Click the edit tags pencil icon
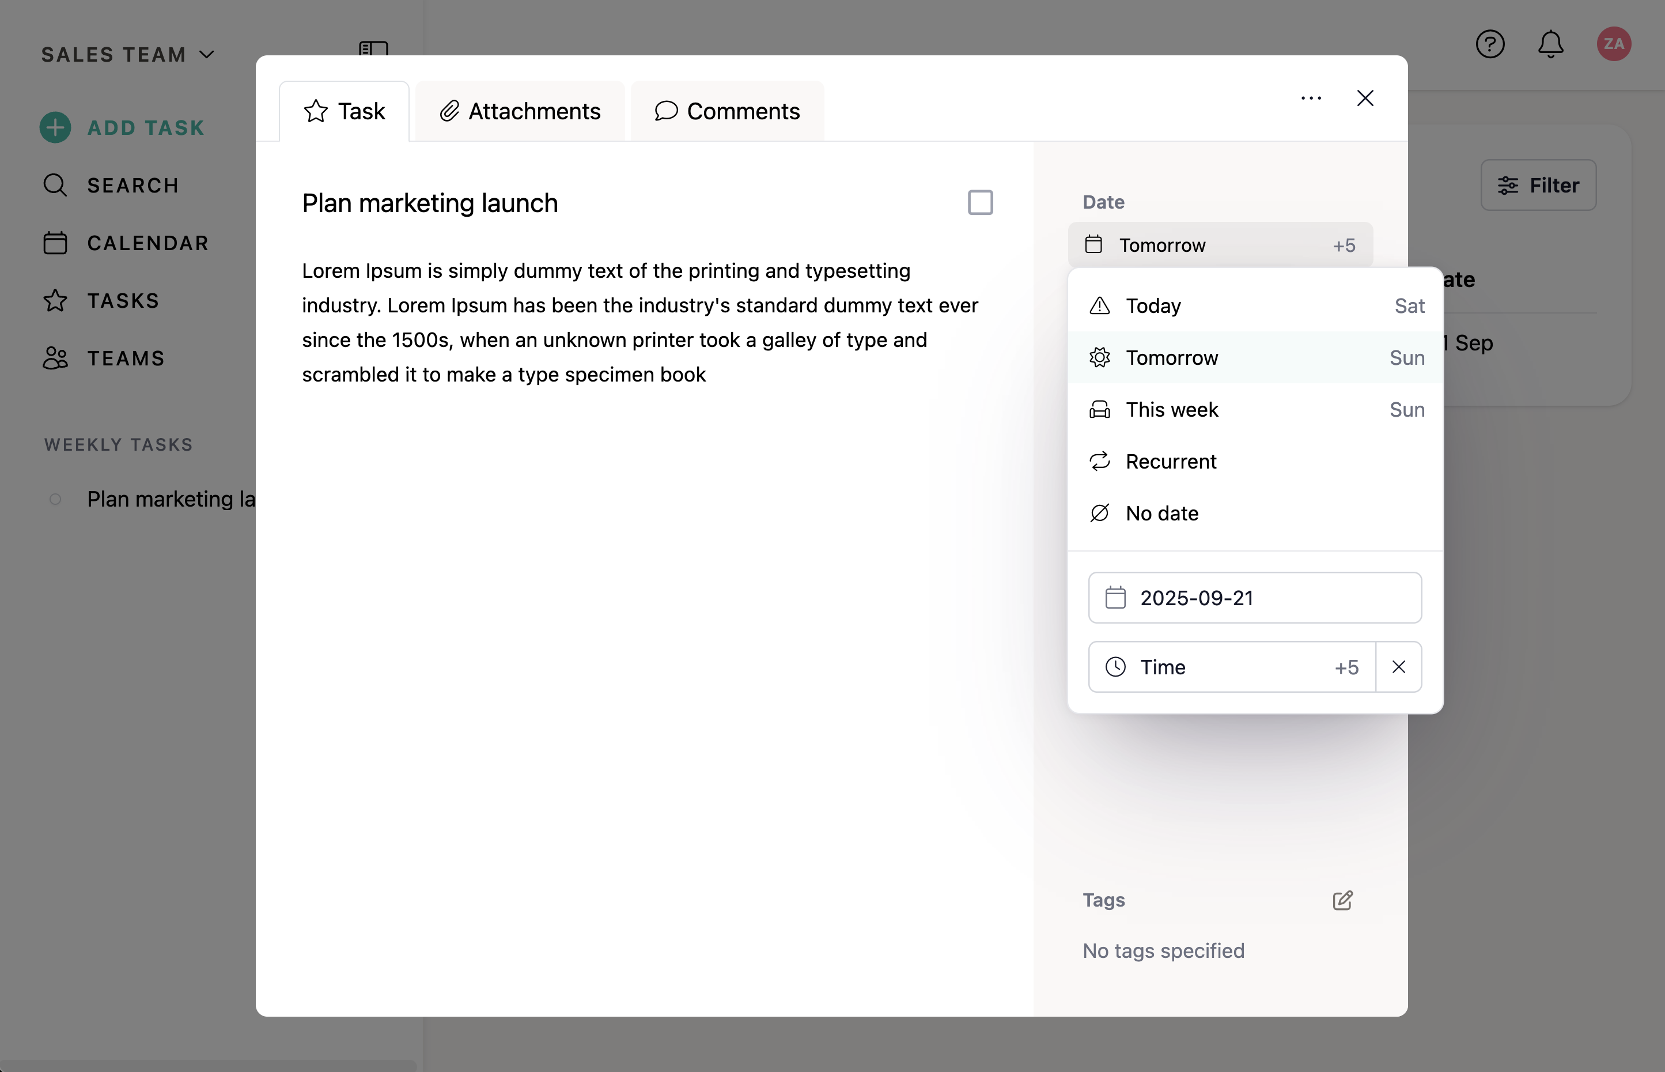This screenshot has width=1665, height=1072. pyautogui.click(x=1342, y=900)
